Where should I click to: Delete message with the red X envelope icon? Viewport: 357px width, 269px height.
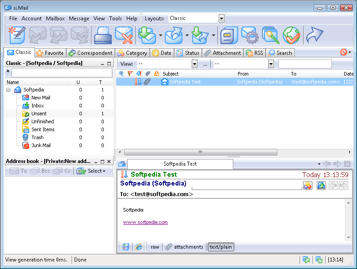tap(124, 35)
